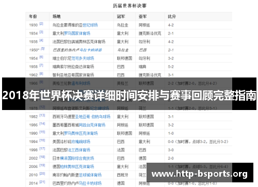Follow footnote [14] next to 1986
258x187 pixels.
(42, 123)
